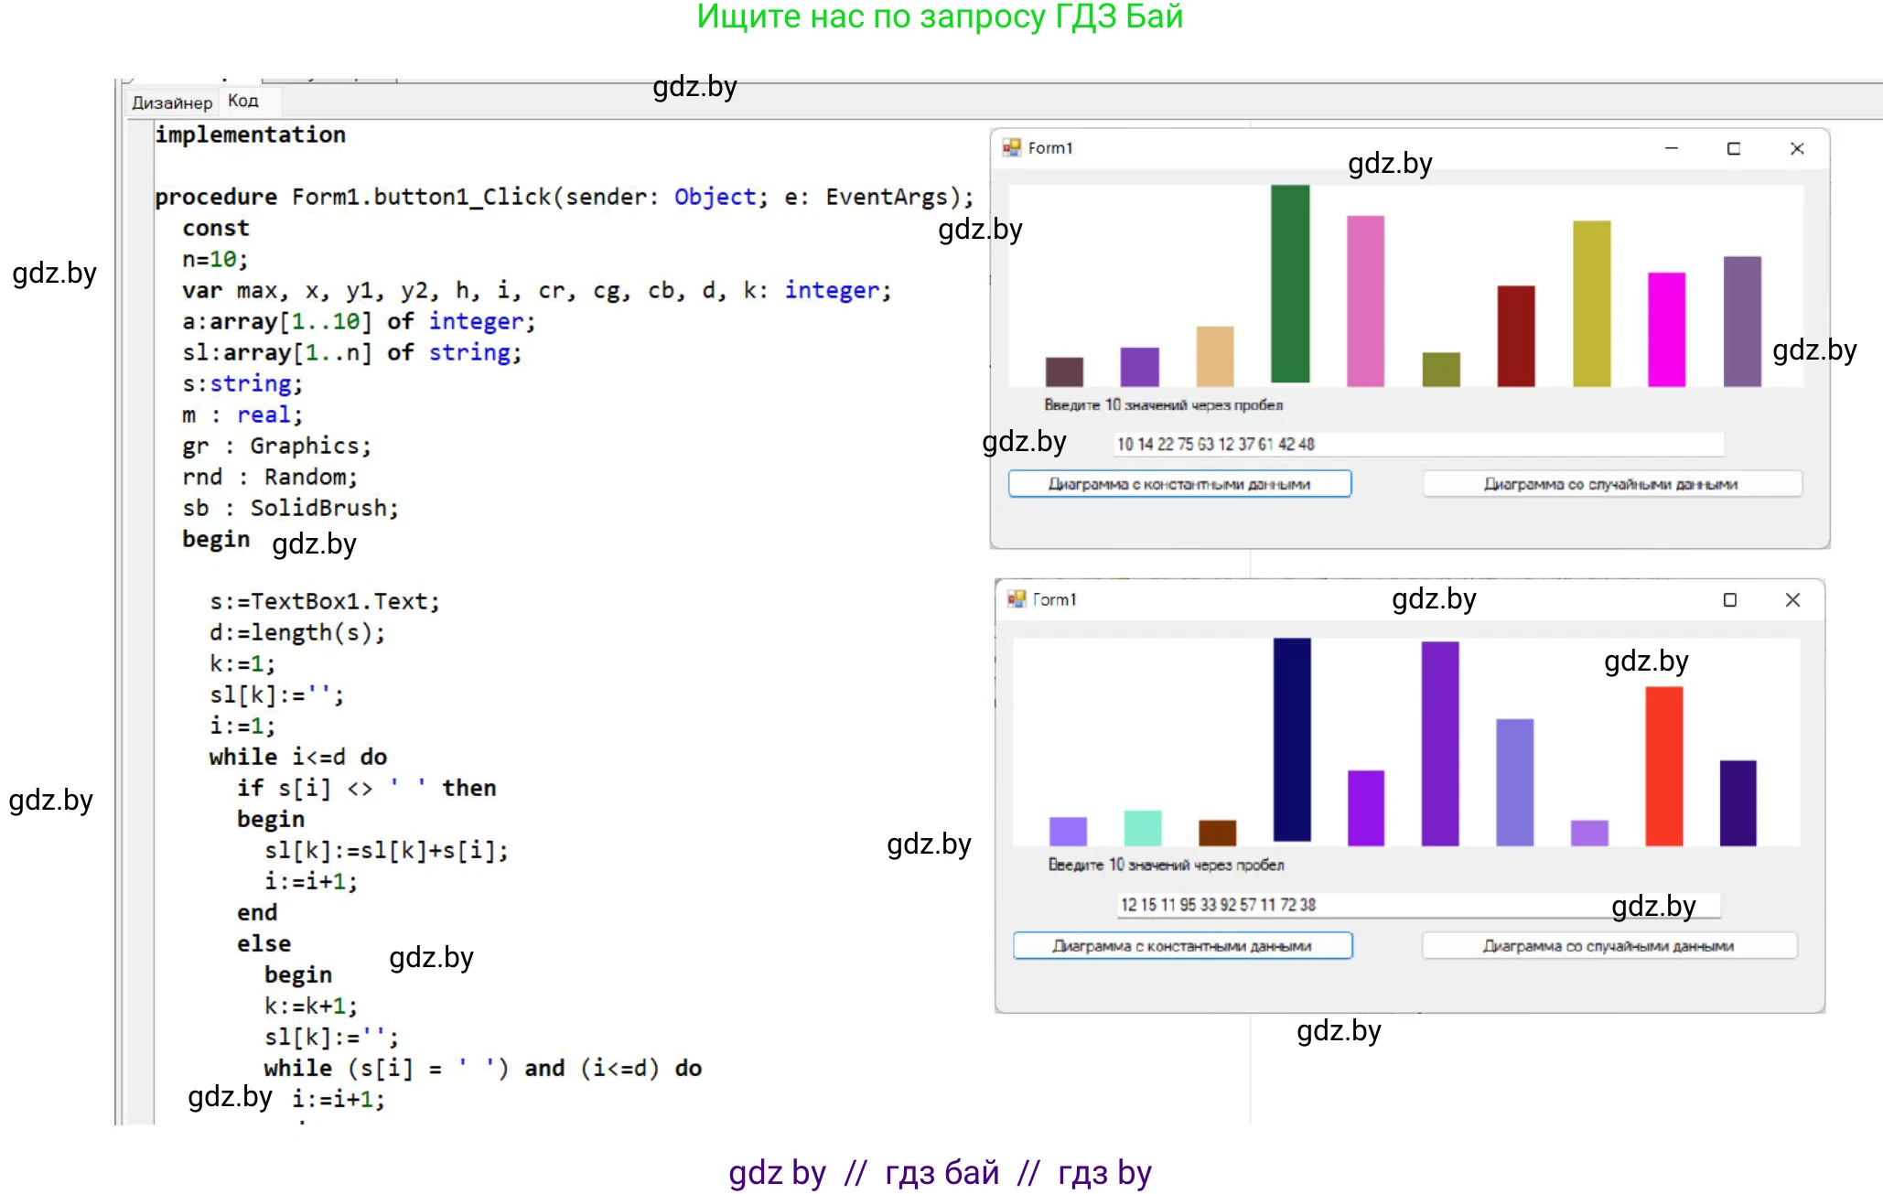Click the Form1 icon in the upper window title bar
The height and width of the screenshot is (1194, 1883).
click(1011, 147)
